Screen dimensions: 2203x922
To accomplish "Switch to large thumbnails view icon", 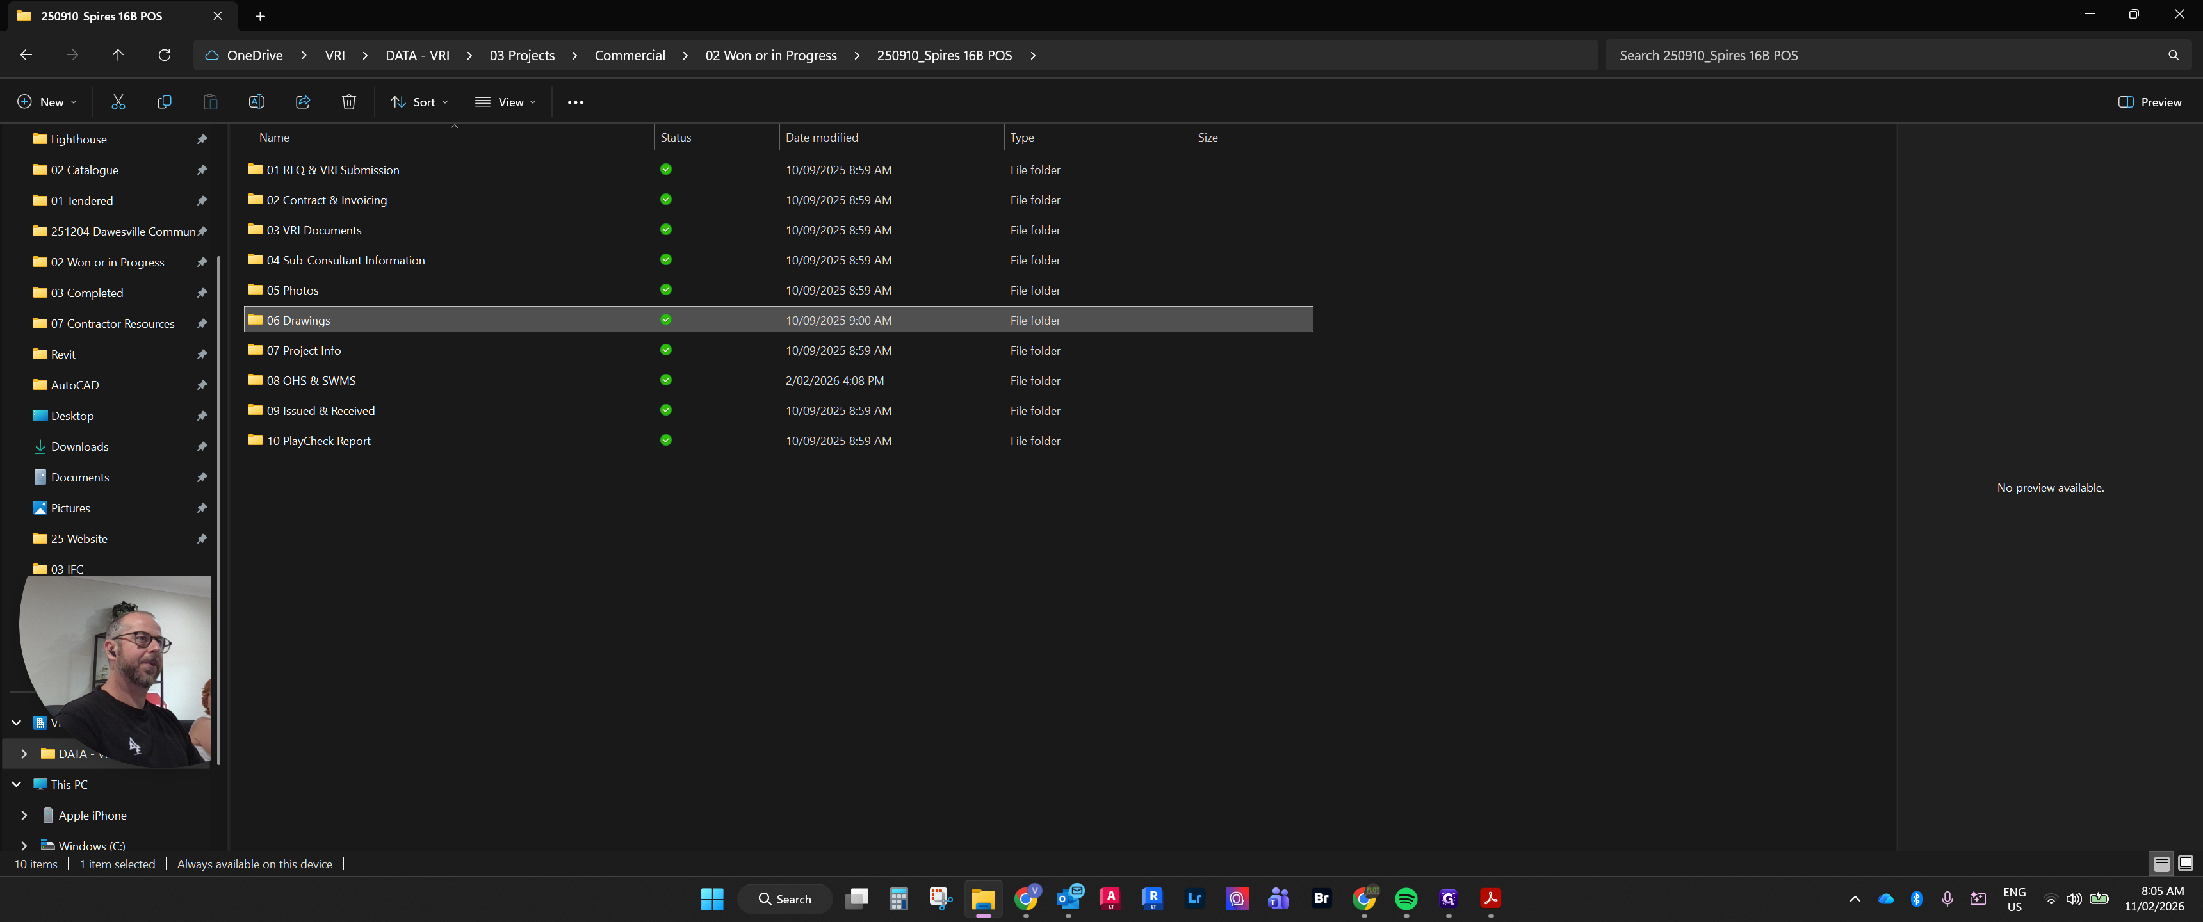I will [x=2185, y=864].
